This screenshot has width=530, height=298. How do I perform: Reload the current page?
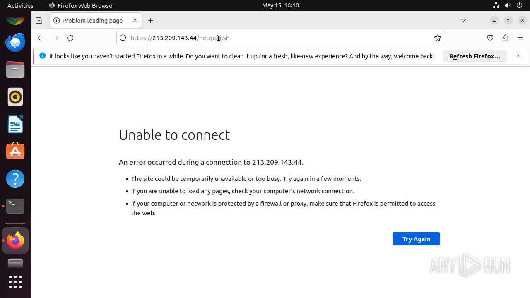(70, 38)
